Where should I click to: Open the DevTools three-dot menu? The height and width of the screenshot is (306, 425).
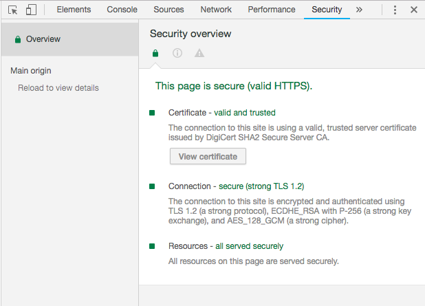(395, 10)
